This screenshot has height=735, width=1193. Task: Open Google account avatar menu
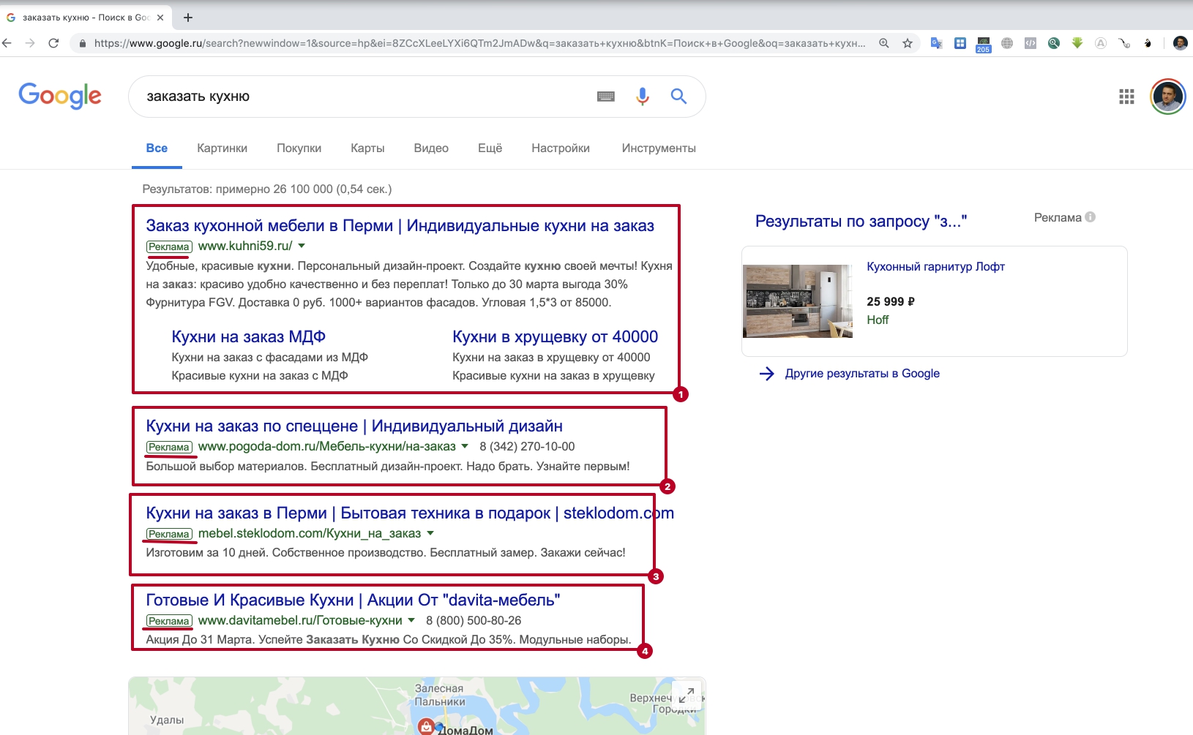pyautogui.click(x=1168, y=97)
